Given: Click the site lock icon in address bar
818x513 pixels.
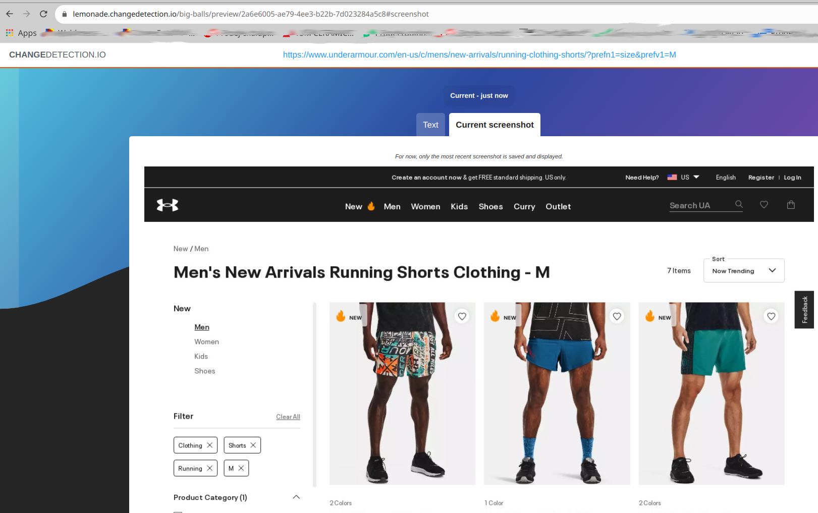Looking at the screenshot, I should coord(64,14).
